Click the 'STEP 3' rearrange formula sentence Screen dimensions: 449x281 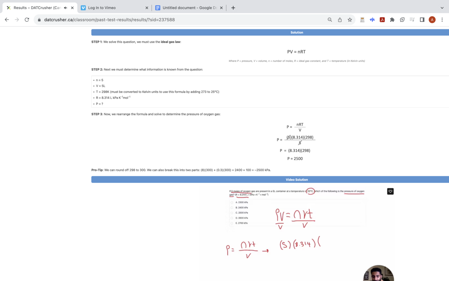coord(156,114)
